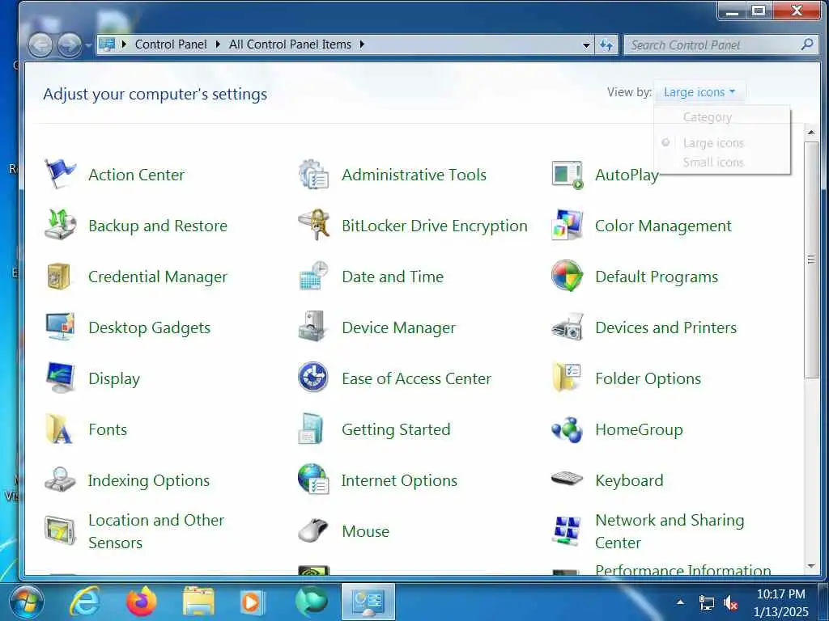Open Windows Explorer from the taskbar
This screenshot has height=621, width=829.
click(198, 602)
